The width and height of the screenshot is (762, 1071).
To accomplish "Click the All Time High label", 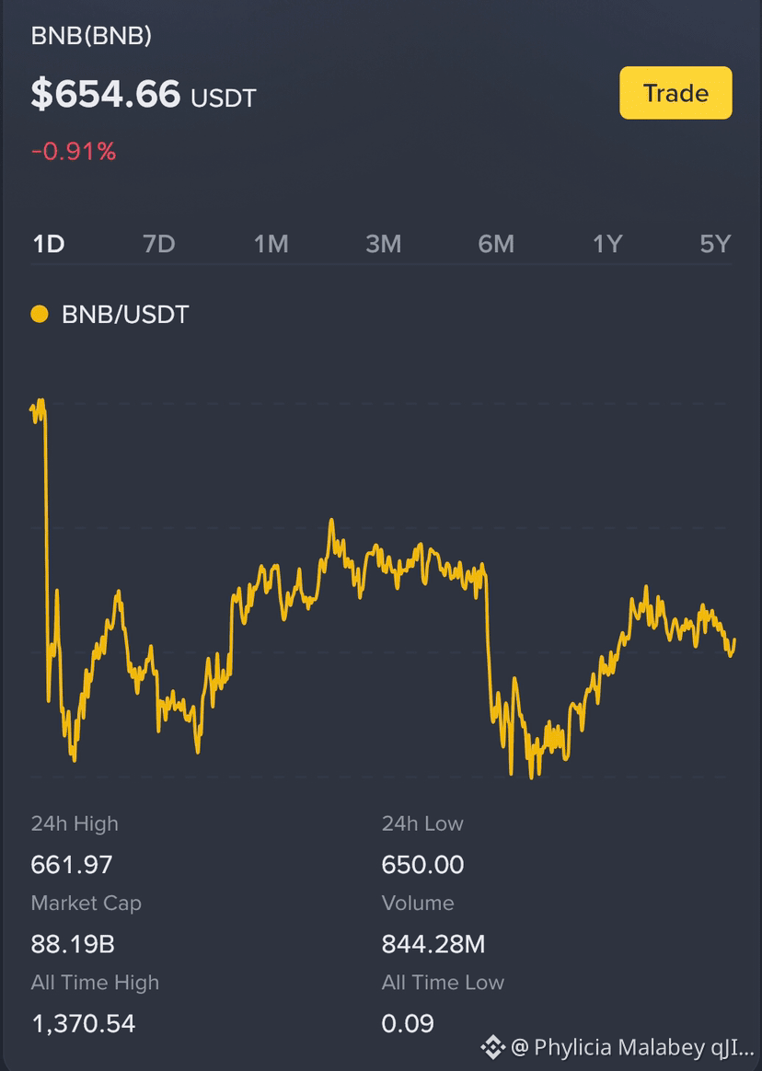I will (x=95, y=982).
